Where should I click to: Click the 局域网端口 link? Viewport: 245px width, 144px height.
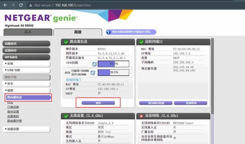click(73, 80)
